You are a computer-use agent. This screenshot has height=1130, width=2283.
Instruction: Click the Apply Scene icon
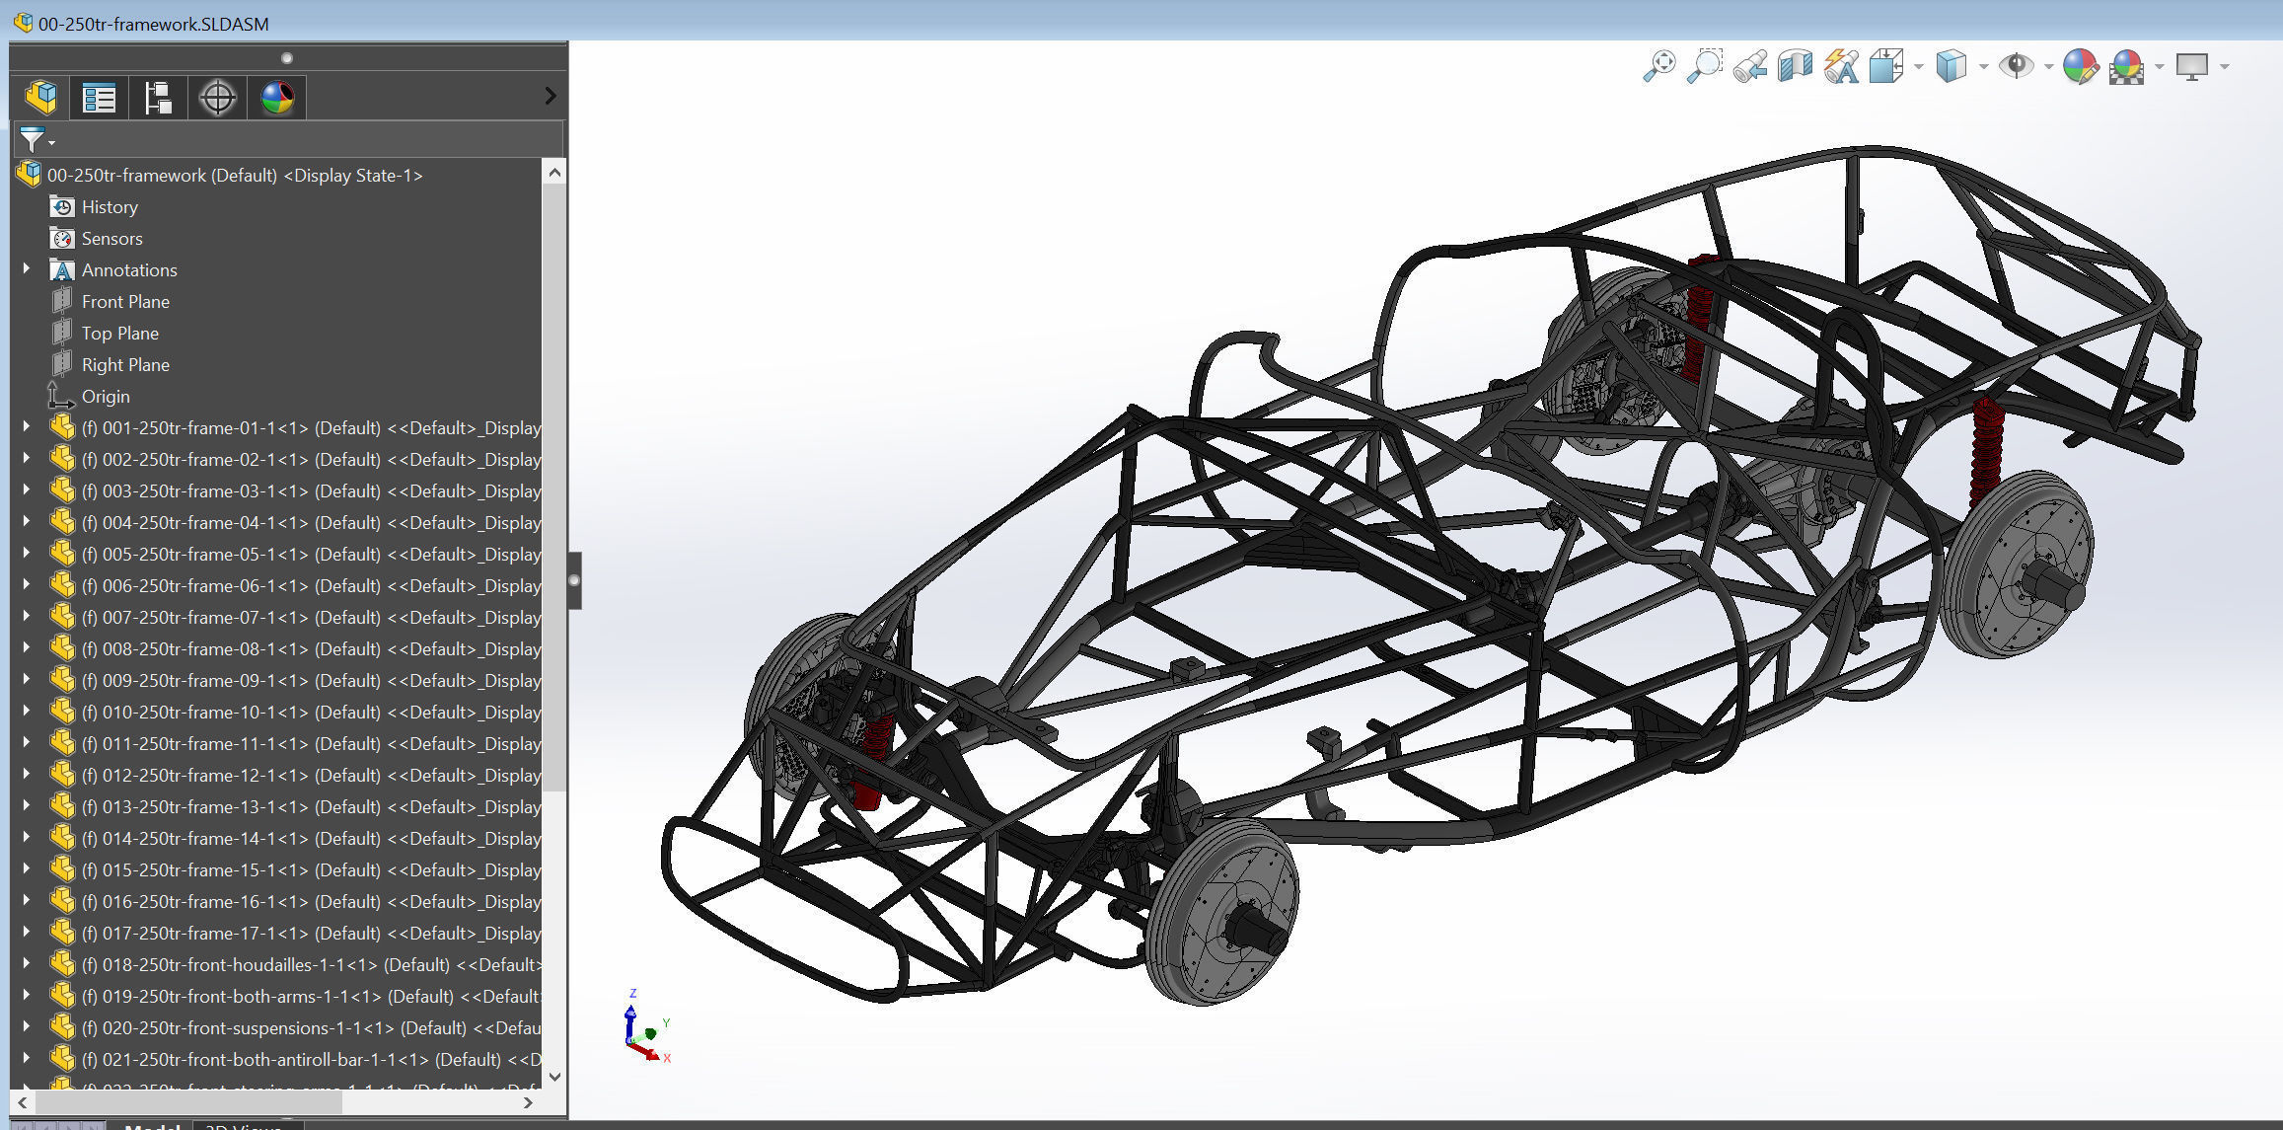[x=2126, y=66]
